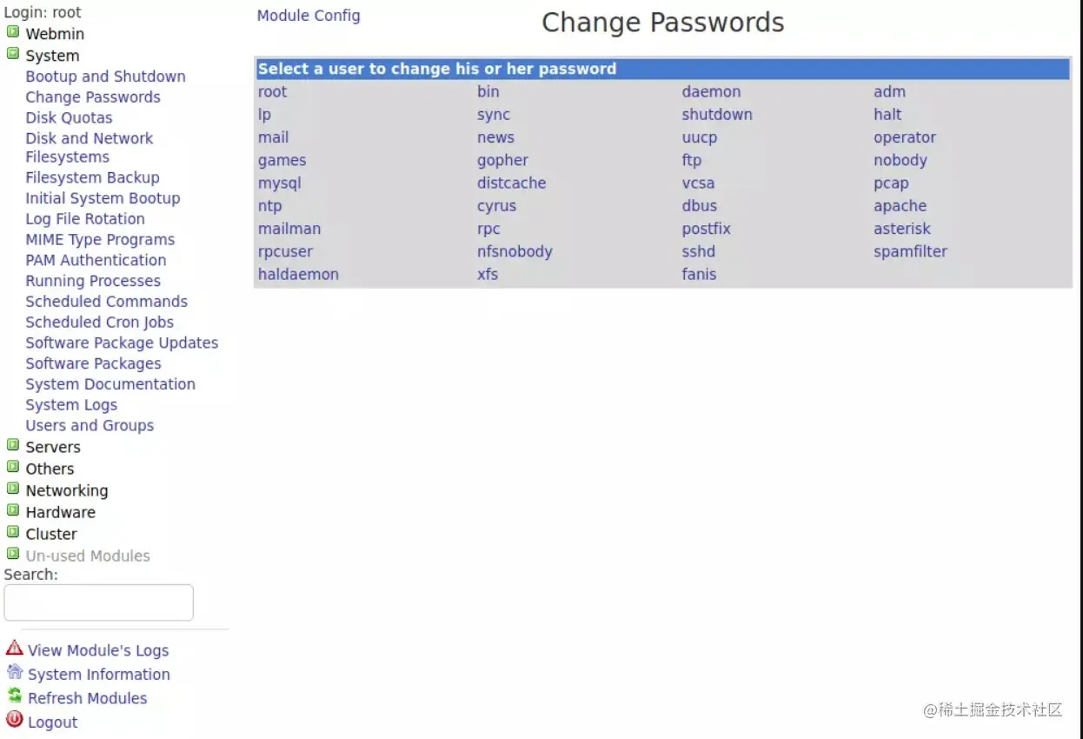Click the warning icon beside View Module's Logs
The height and width of the screenshot is (739, 1083).
point(14,648)
